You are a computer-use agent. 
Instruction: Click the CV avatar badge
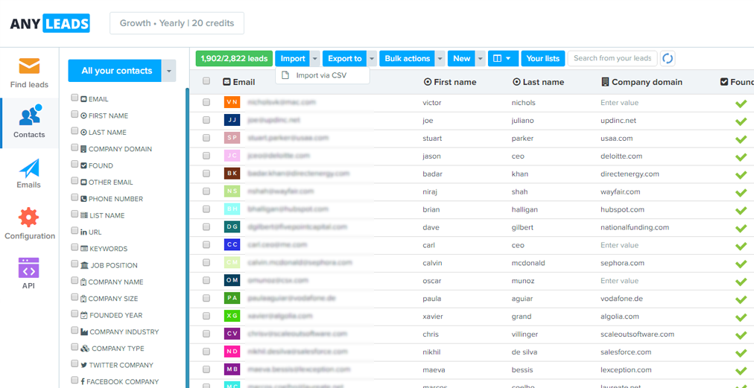(232, 334)
